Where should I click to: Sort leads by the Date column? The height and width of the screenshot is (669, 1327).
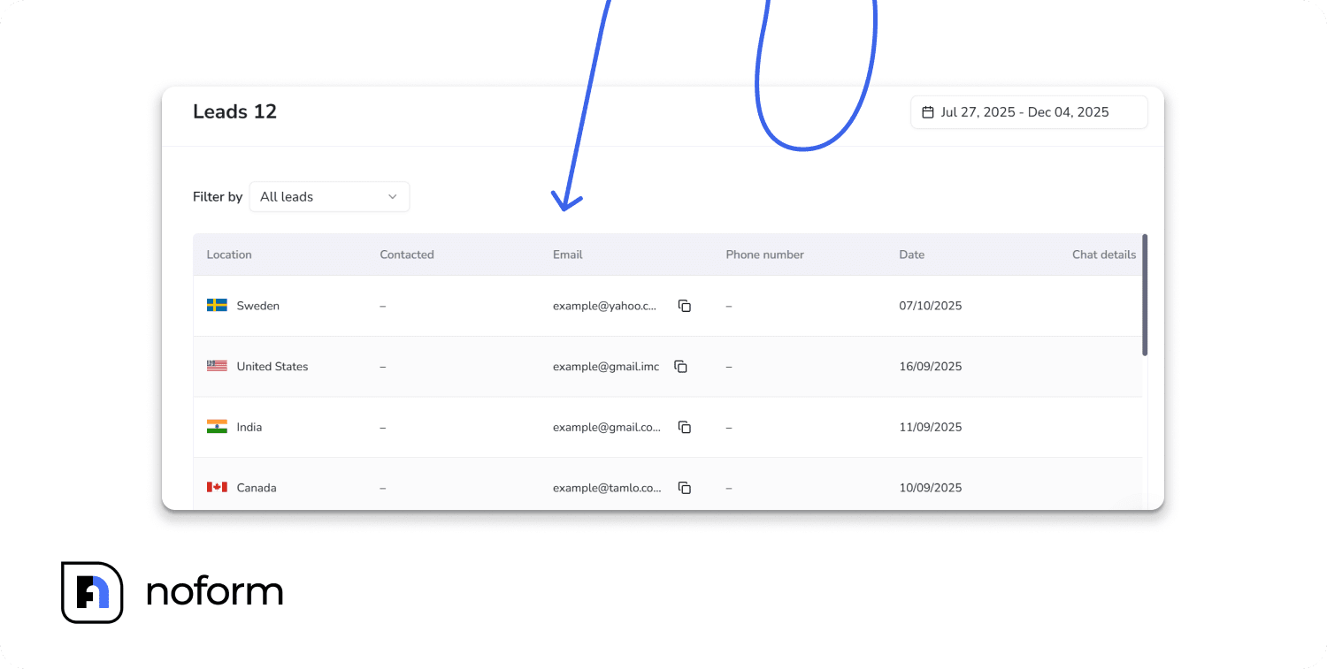[x=911, y=255]
